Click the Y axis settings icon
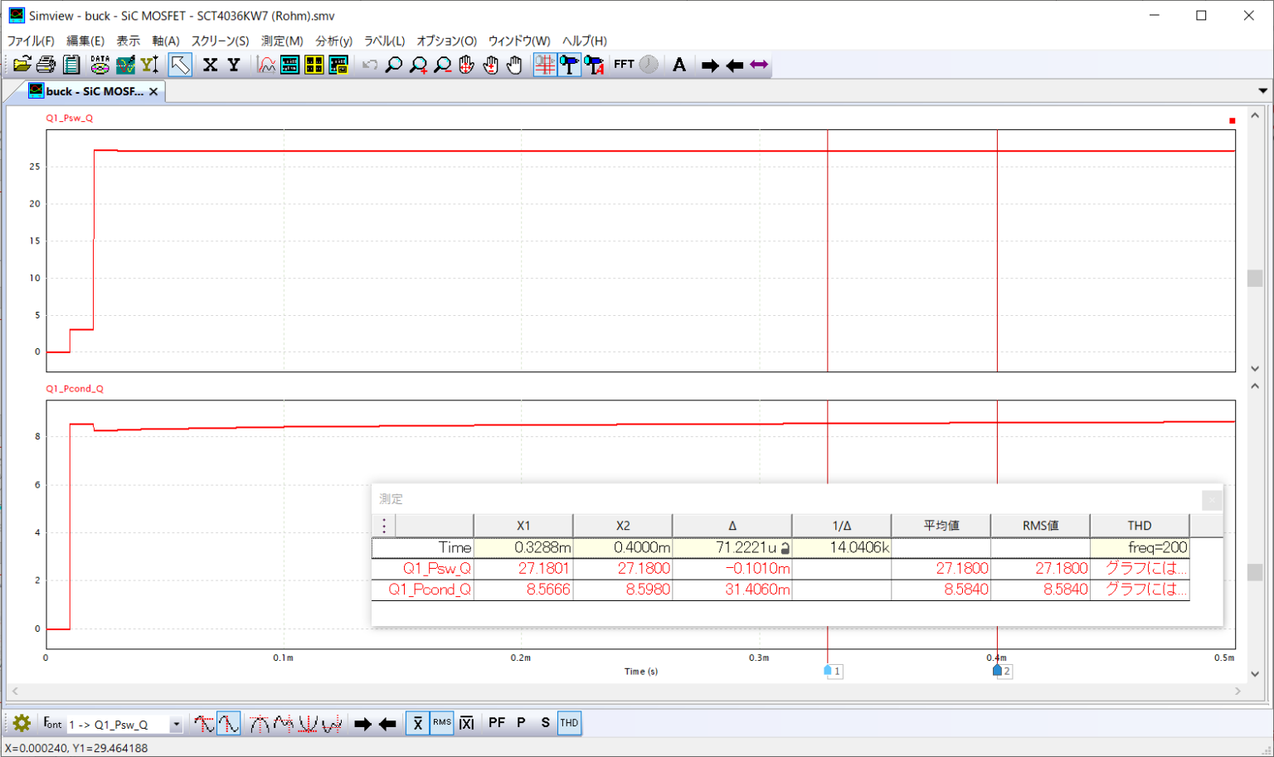 [x=234, y=65]
